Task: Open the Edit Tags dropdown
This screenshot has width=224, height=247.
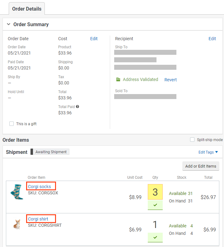Action: click(208, 152)
